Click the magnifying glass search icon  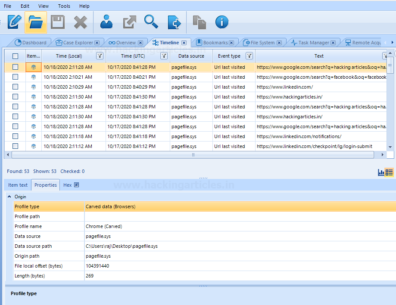click(x=151, y=22)
